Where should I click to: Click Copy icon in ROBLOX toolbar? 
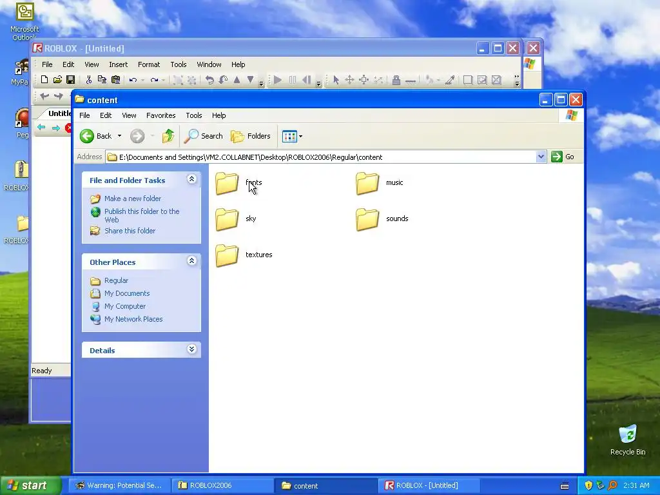(102, 79)
